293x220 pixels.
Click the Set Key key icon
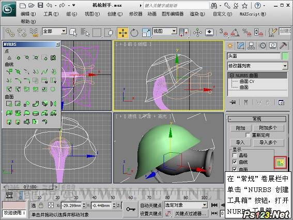click(x=131, y=209)
